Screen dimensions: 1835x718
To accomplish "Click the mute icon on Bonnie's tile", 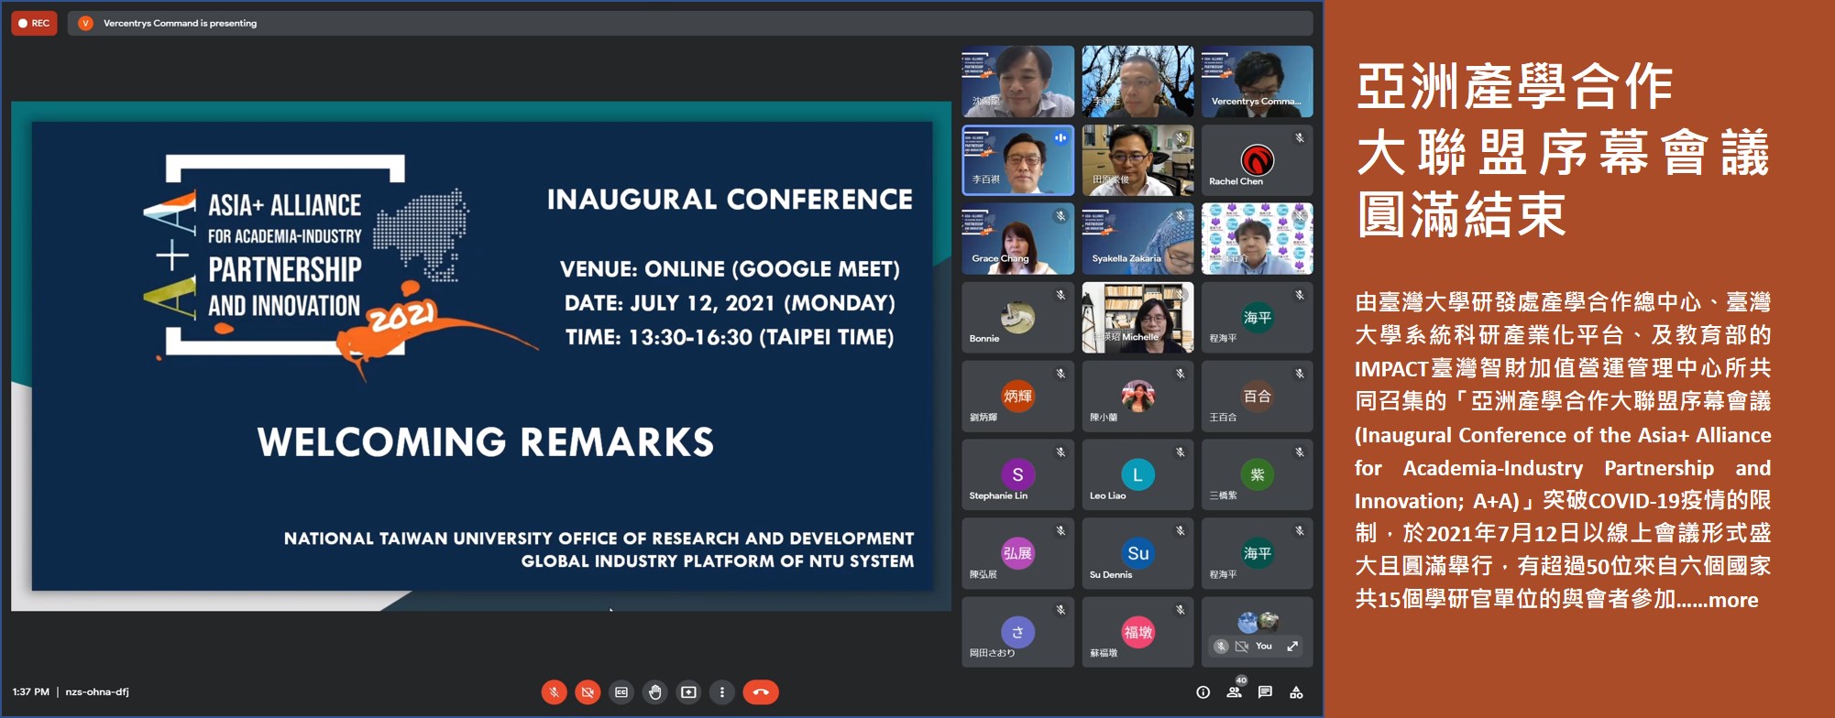I will pos(1060,295).
